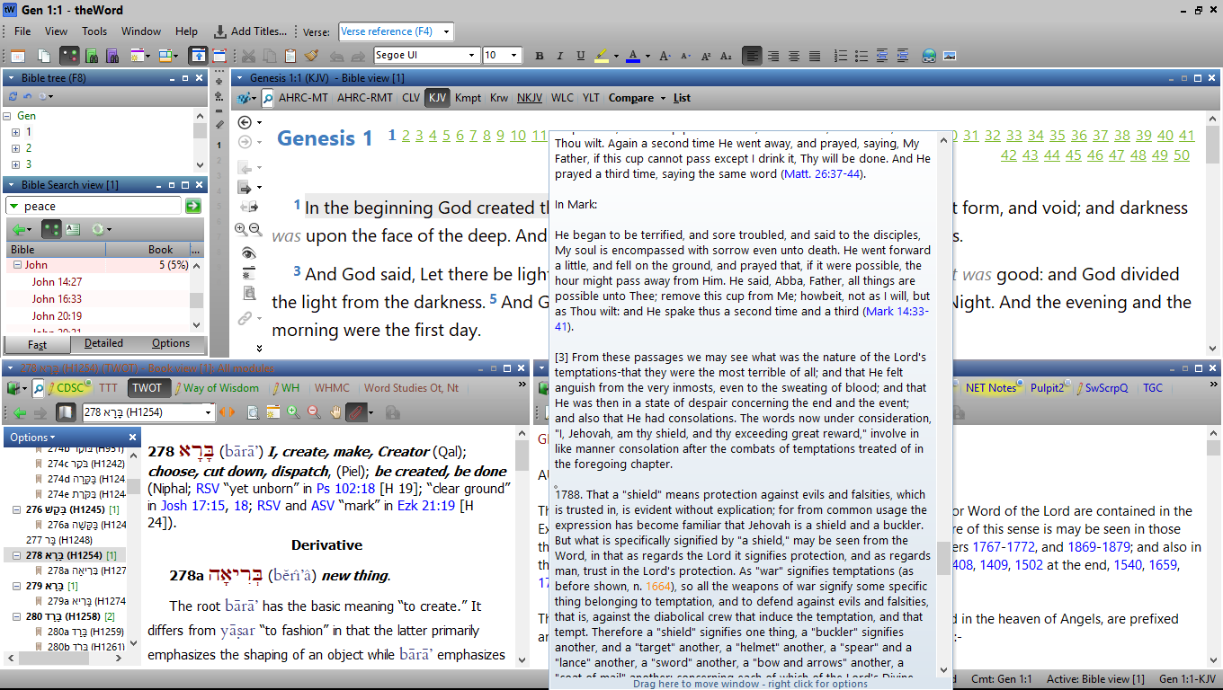Click the Add Titles download icon

(220, 31)
